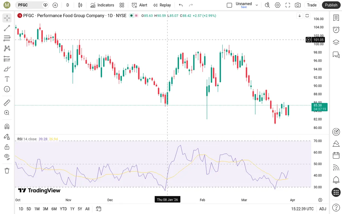The width and height of the screenshot is (342, 214).
Task: Select the 5Y date range
Action: pyautogui.click(x=80, y=209)
